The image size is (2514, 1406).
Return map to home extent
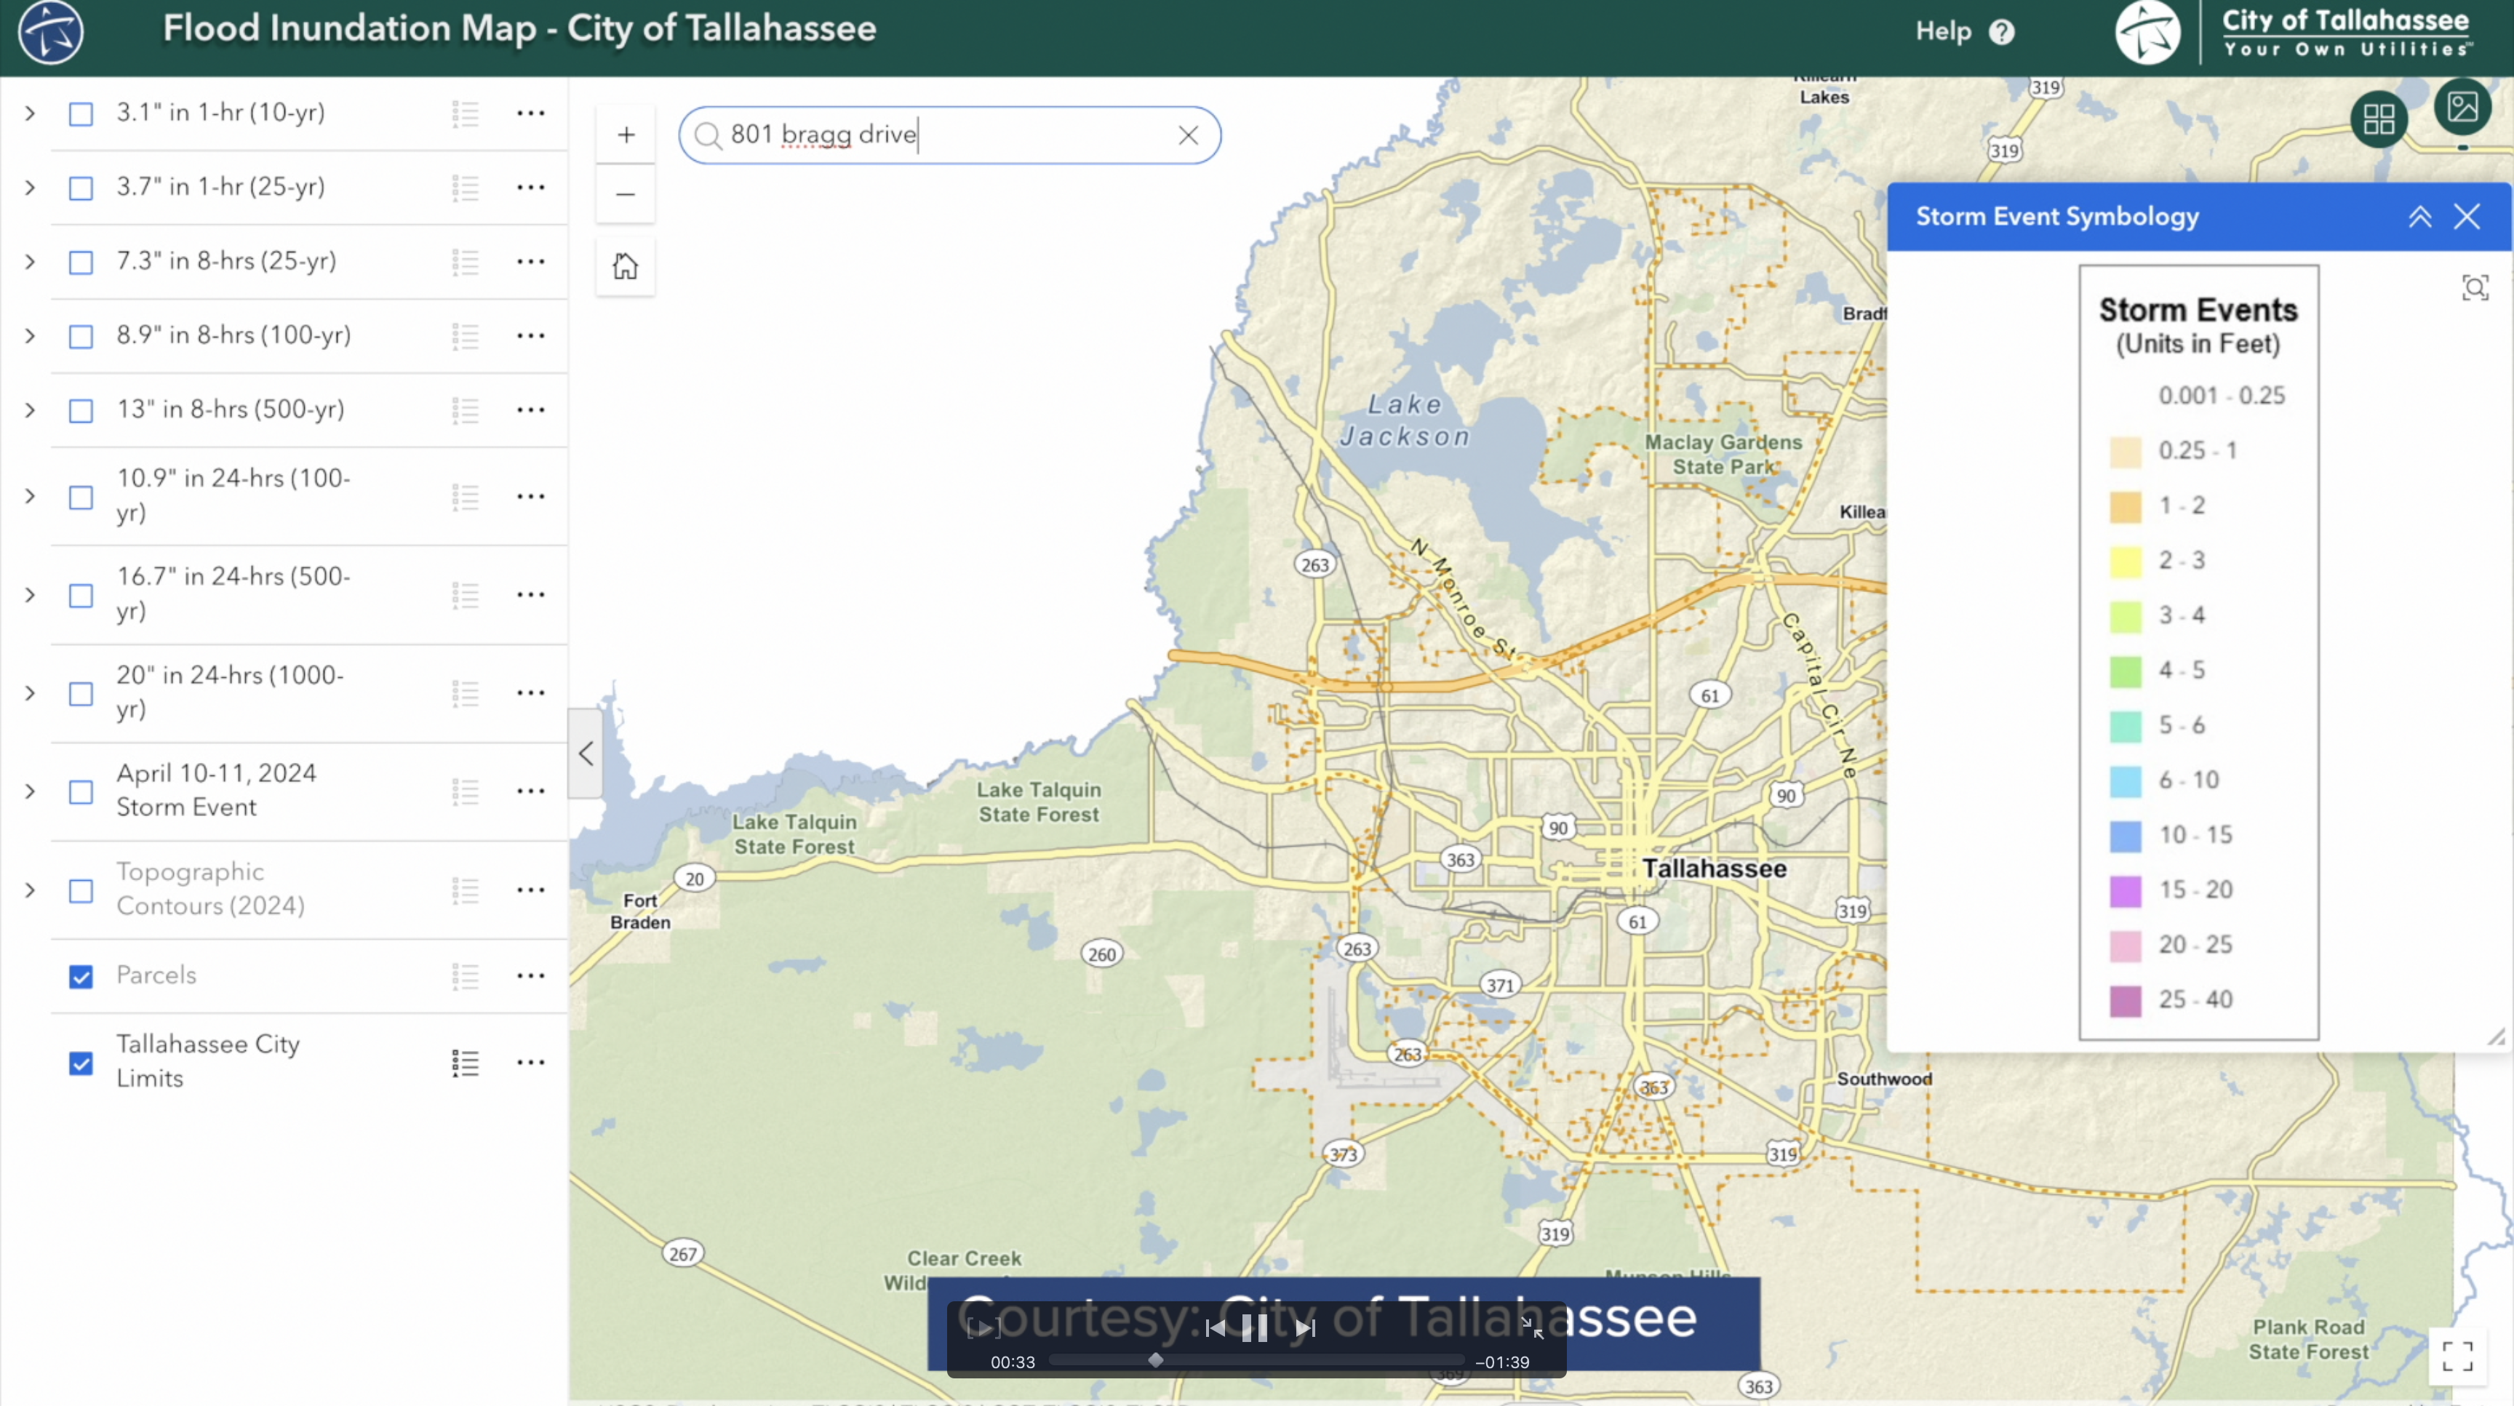coord(626,265)
